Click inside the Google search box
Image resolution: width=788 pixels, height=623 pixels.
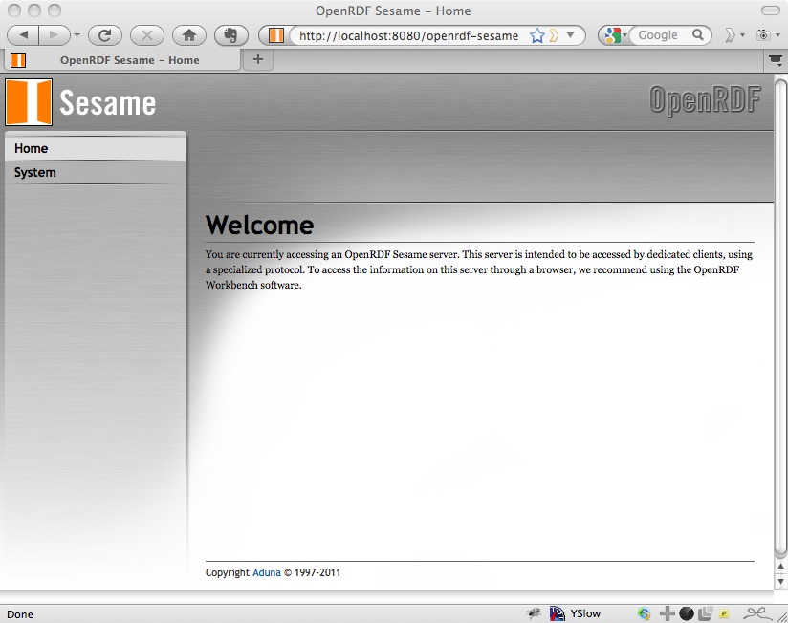(x=660, y=35)
